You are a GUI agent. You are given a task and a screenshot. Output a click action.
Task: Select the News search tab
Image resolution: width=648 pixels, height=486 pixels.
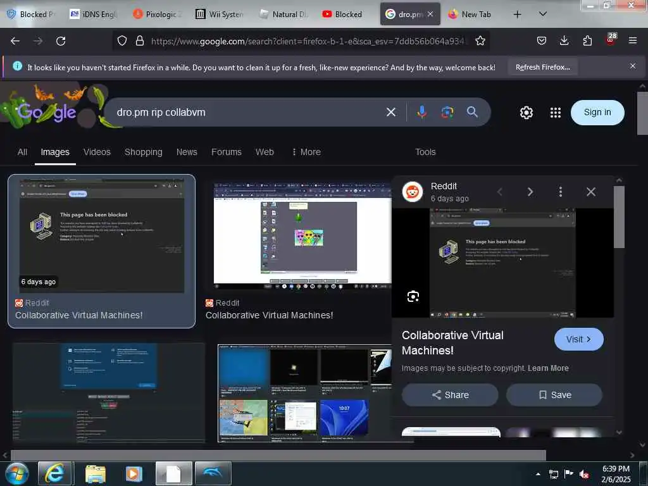tap(187, 152)
